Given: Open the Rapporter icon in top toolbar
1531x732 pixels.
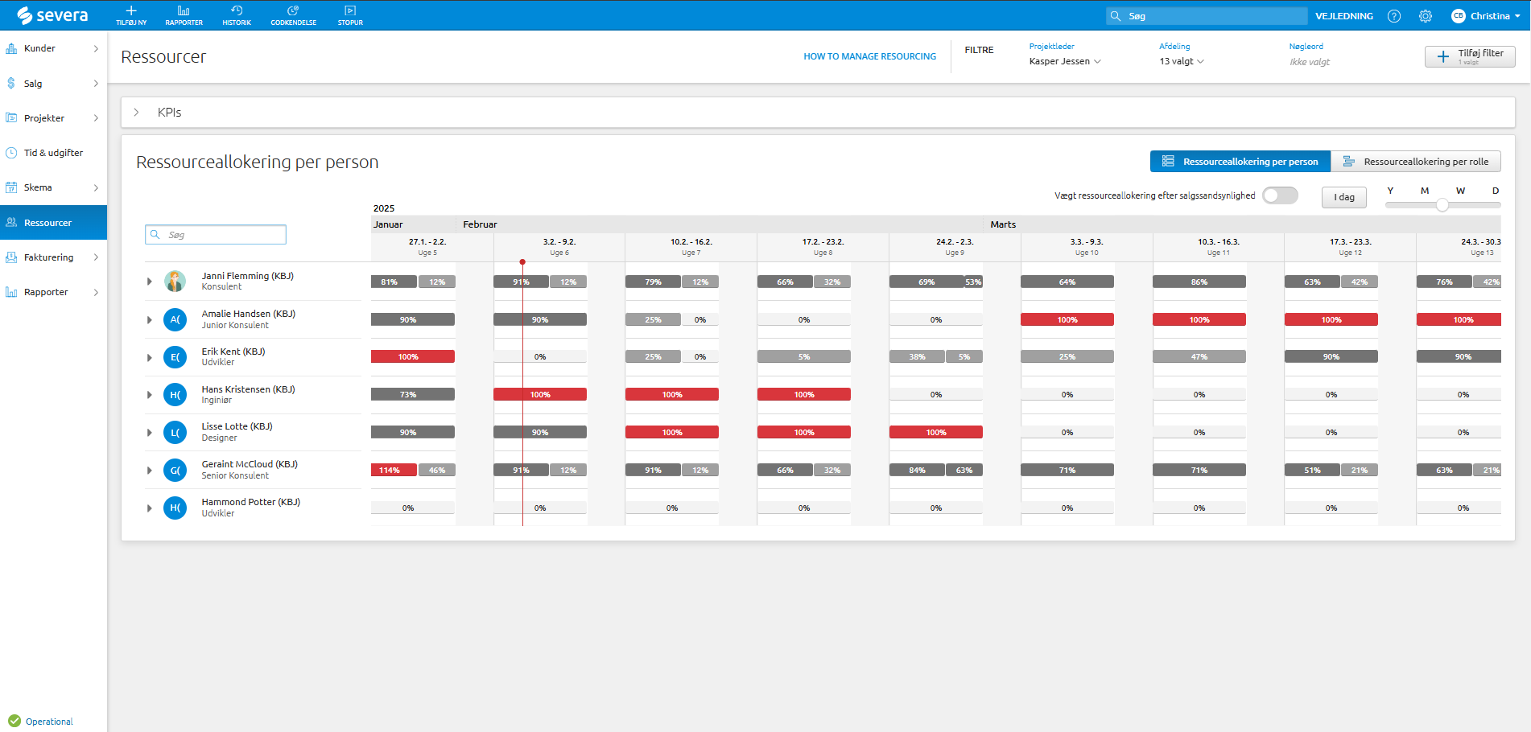Looking at the screenshot, I should (184, 11).
